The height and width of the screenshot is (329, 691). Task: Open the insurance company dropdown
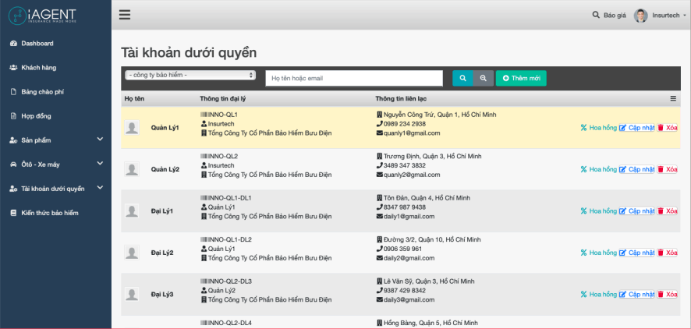tap(190, 75)
